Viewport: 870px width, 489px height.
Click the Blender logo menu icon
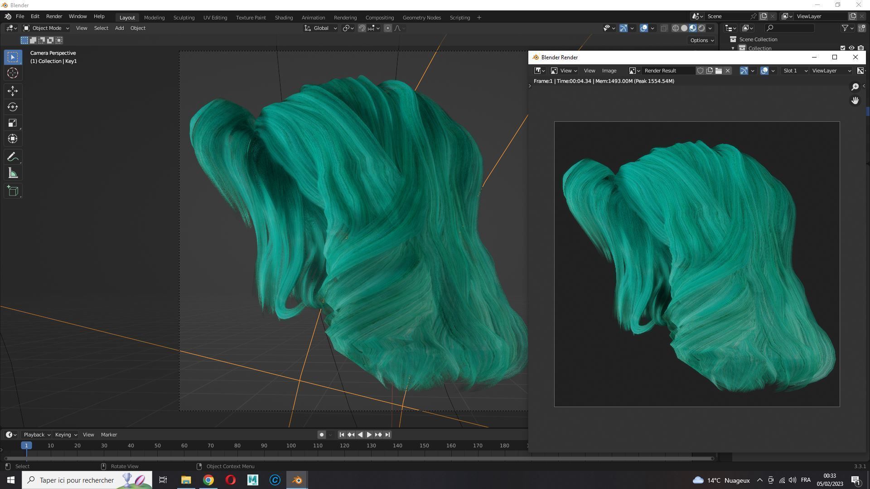pyautogui.click(x=8, y=16)
